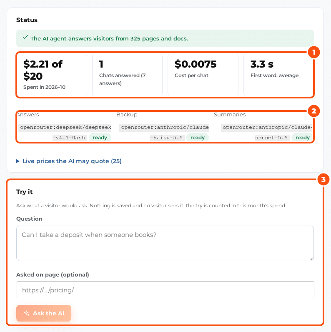Click the Chats answered (7 answers) card
Screen dimensions: 331x332
click(x=128, y=75)
